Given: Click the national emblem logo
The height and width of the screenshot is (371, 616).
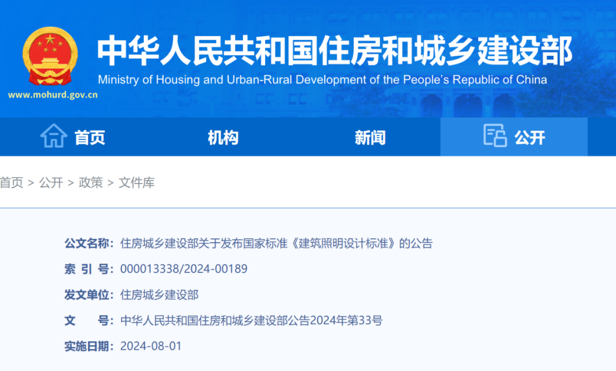Looking at the screenshot, I should pyautogui.click(x=50, y=56).
